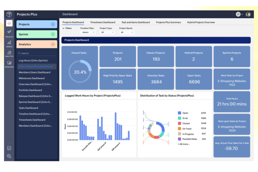
Task: Open the Home icon in left rail
Action: pos(9,23)
